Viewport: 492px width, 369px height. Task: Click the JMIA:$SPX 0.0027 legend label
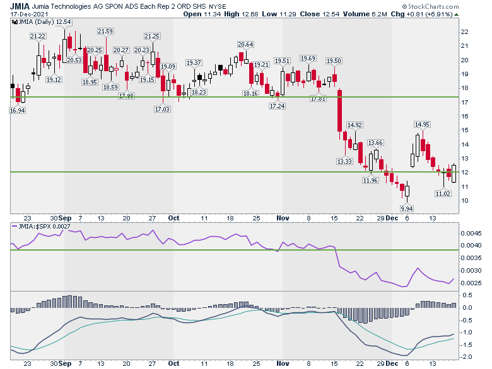44,226
